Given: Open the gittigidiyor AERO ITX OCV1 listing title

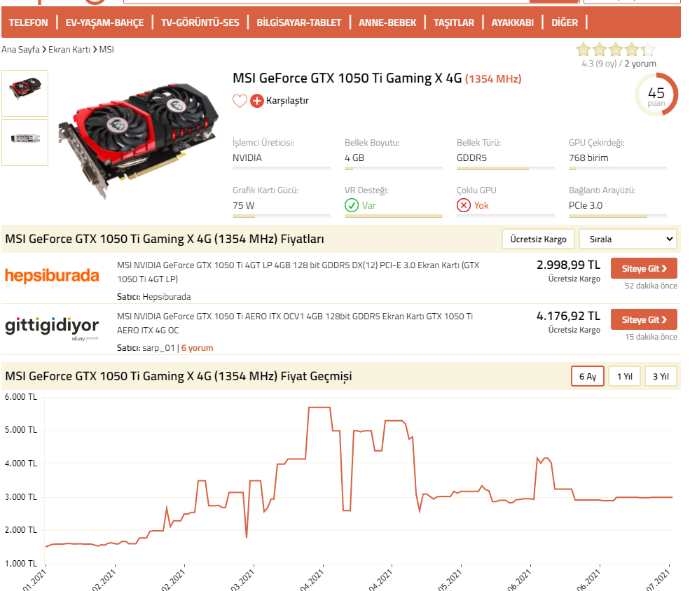Looking at the screenshot, I should (295, 324).
